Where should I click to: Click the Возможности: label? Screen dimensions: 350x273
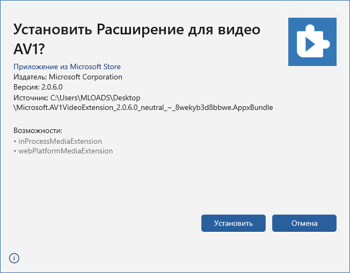38,130
